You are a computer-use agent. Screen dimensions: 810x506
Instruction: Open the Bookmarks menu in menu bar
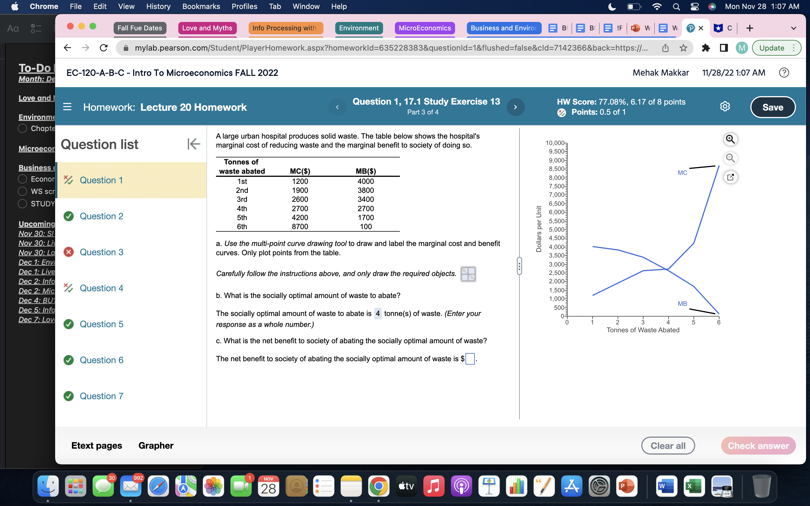coord(201,6)
